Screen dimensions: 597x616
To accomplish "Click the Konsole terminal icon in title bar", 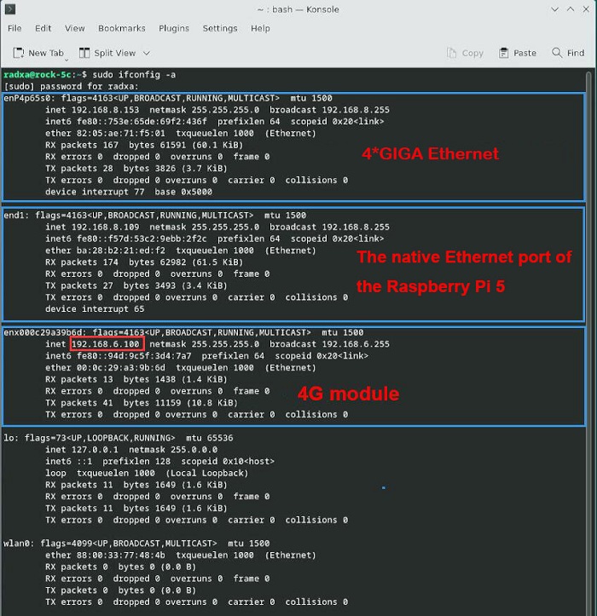I will pyautogui.click(x=10, y=9).
